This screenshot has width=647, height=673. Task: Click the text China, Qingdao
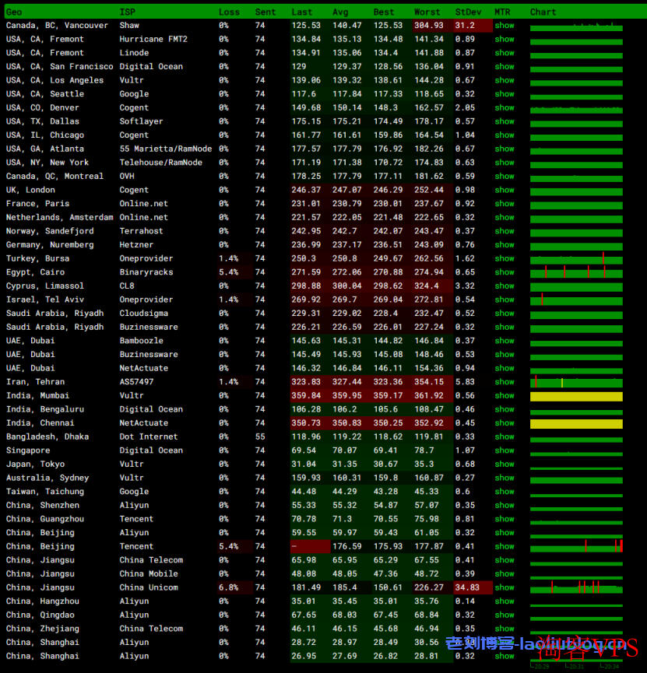pos(40,615)
